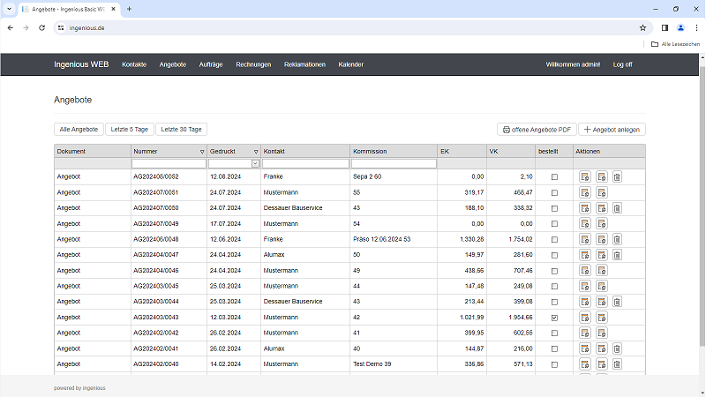This screenshot has width=706, height=397.
Task: Tick bestellt checkbox for AG202407/0050
Action: tap(554, 208)
